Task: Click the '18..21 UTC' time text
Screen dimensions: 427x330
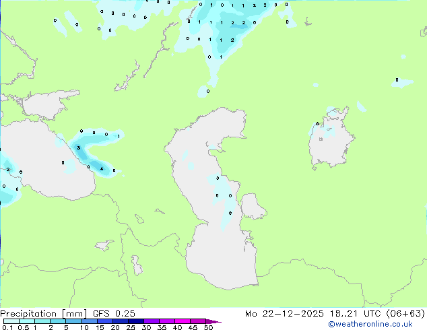Action: tap(355, 314)
